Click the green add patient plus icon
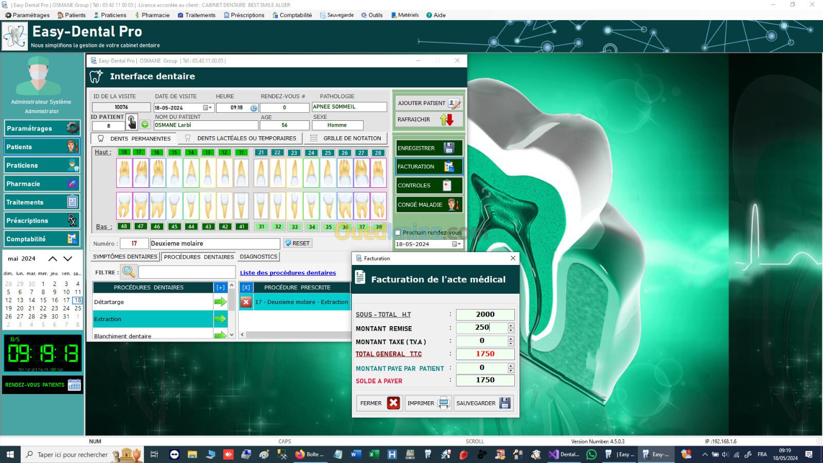This screenshot has height=463, width=823. point(145,124)
